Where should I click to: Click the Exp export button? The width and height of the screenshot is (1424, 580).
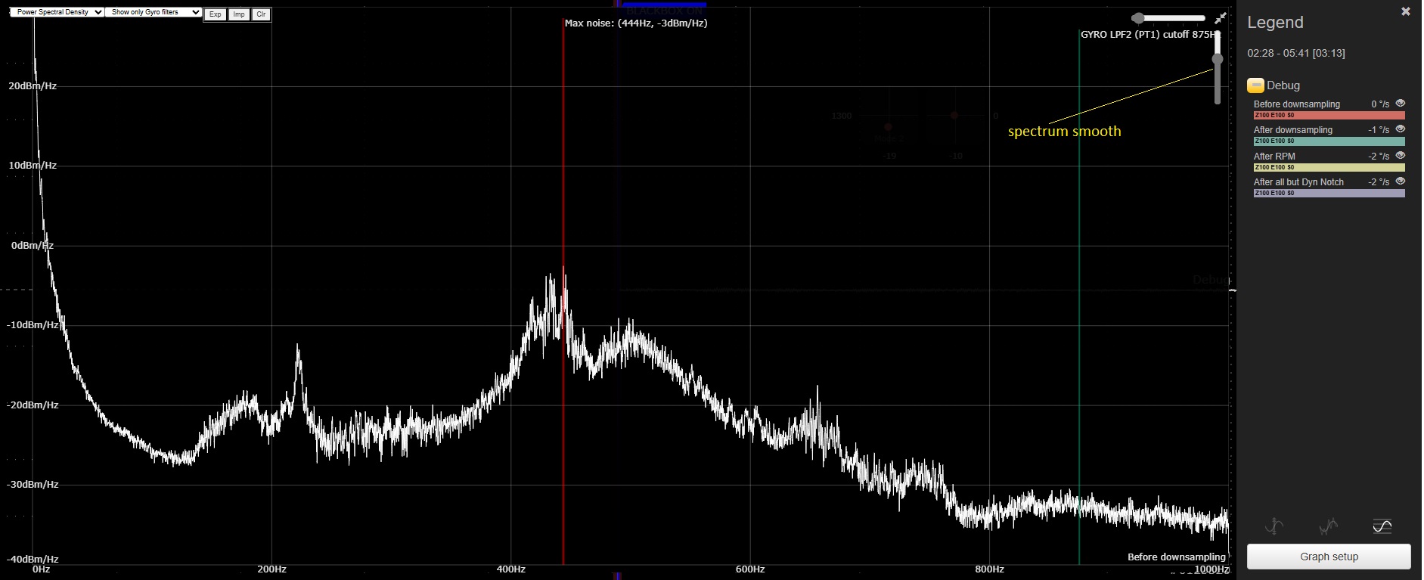(216, 14)
